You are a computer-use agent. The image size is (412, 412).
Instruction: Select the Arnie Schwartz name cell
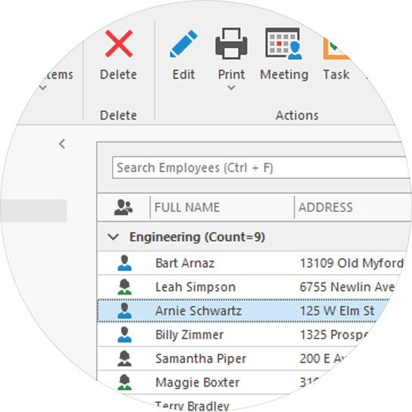[x=198, y=311]
